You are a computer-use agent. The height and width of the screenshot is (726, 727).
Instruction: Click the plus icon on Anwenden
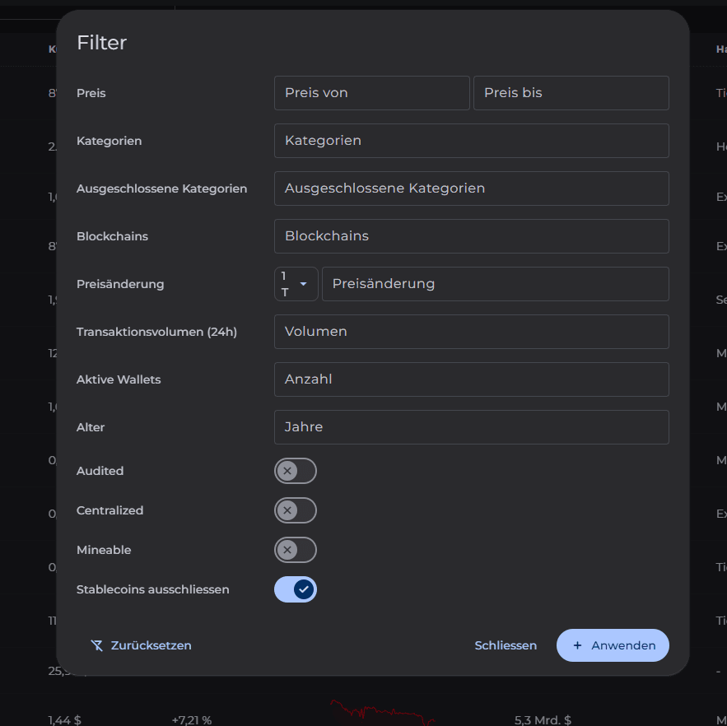click(x=577, y=645)
